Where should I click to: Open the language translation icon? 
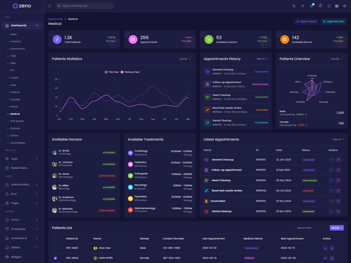pos(294,6)
